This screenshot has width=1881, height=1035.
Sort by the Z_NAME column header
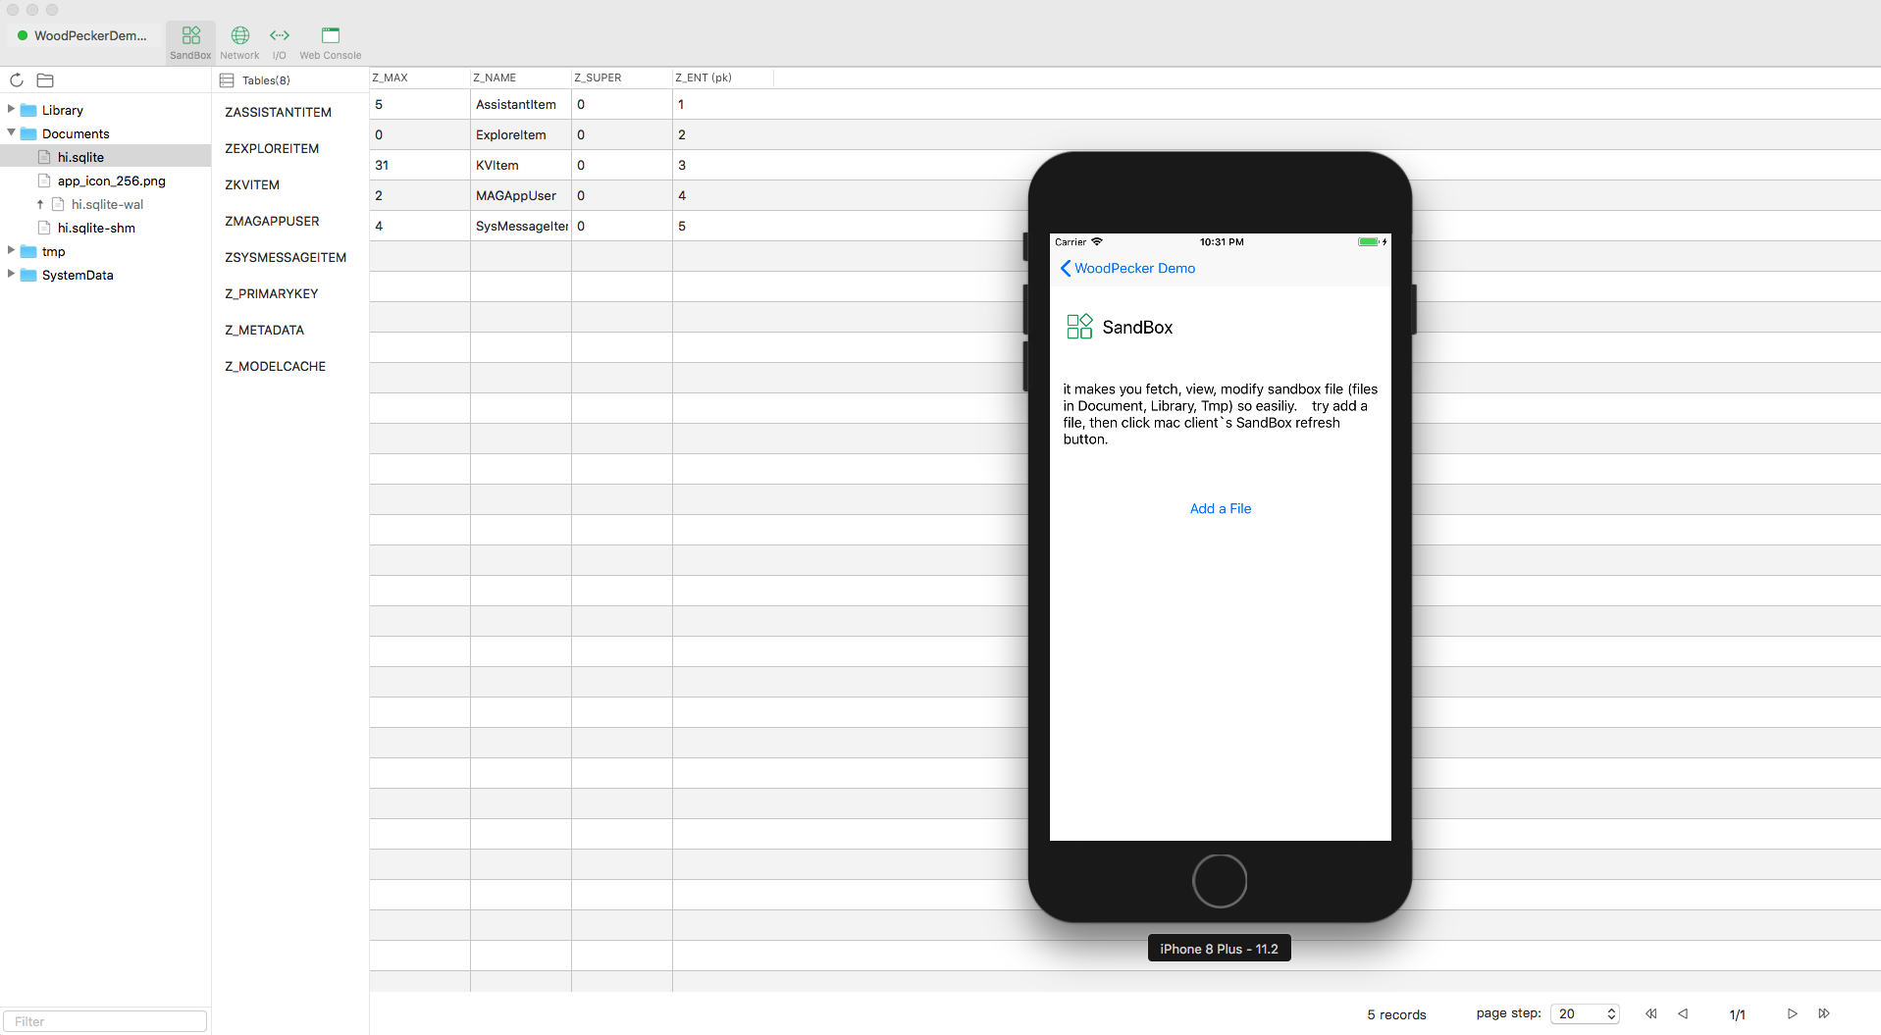(521, 78)
